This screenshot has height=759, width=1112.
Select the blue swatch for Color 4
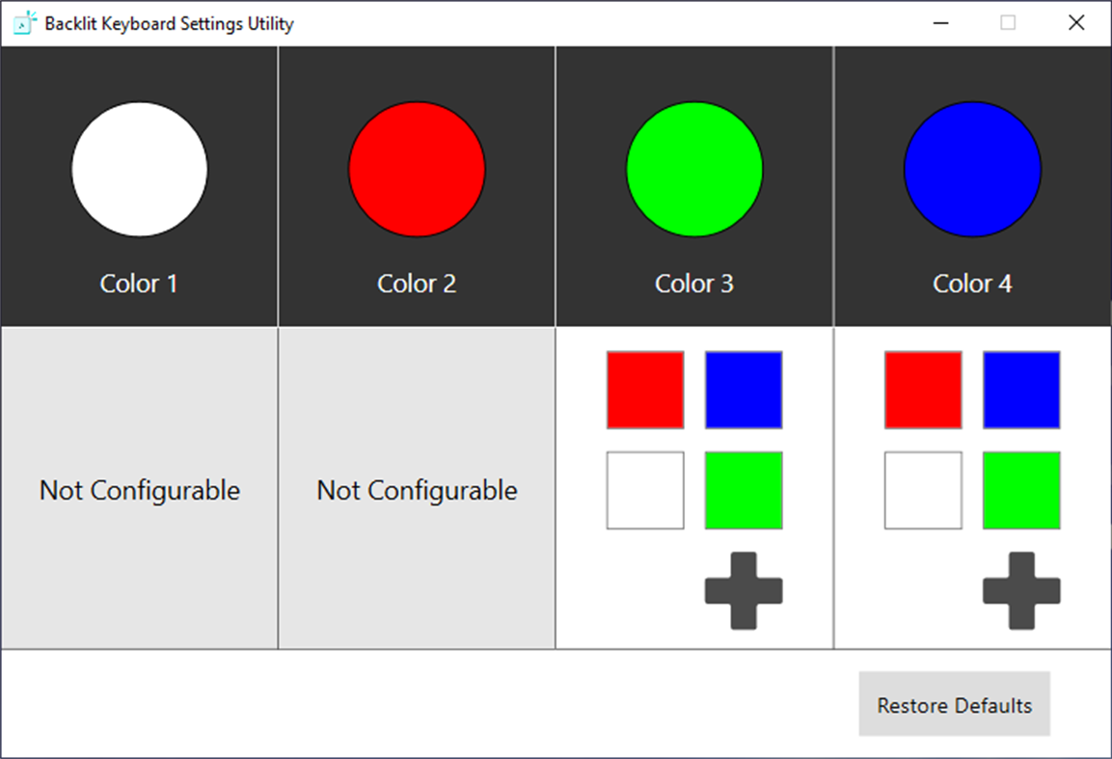point(1020,390)
